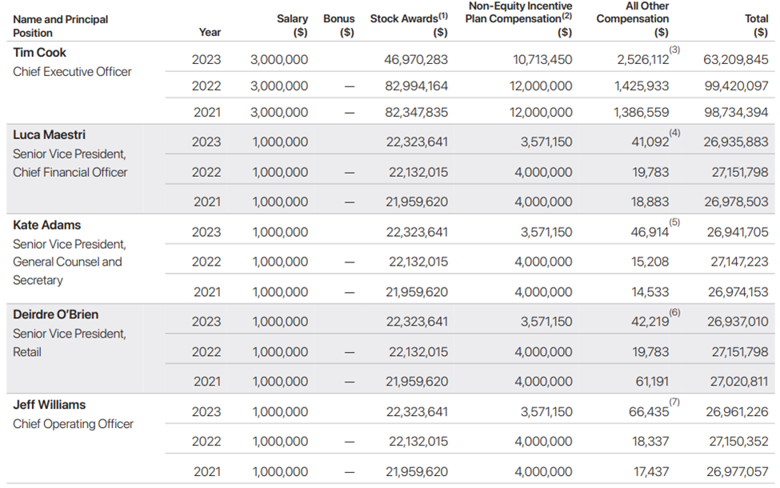Click footnote marker (7) beside 66,435
Screen dimensions: 780x488
click(x=674, y=402)
